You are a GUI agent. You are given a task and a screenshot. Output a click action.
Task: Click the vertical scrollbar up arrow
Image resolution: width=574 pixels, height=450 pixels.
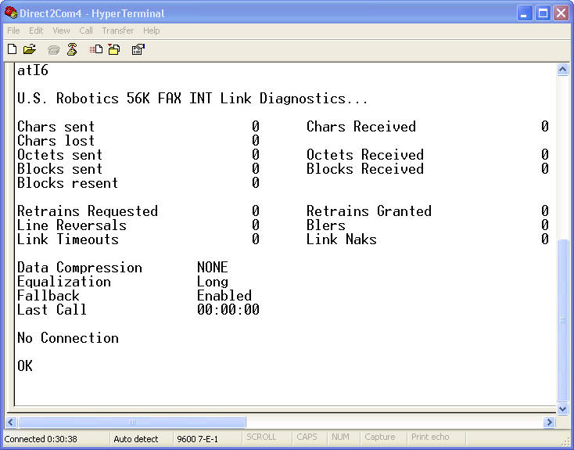pyautogui.click(x=562, y=70)
